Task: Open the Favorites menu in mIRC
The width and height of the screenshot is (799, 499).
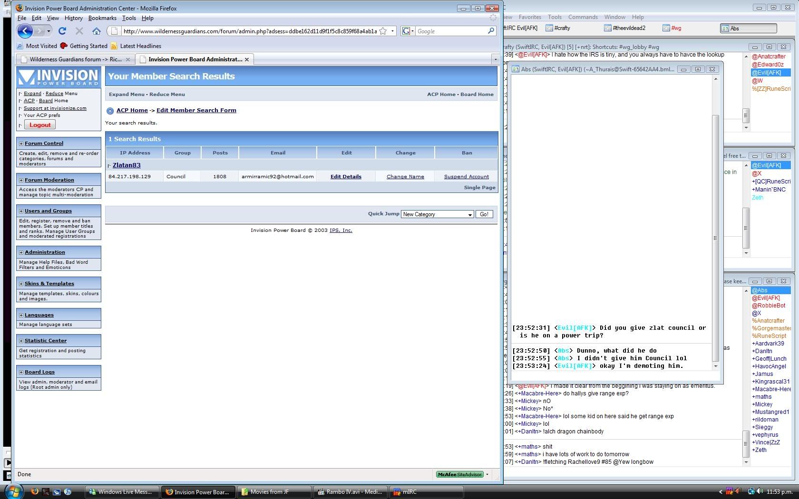Action: point(530,17)
